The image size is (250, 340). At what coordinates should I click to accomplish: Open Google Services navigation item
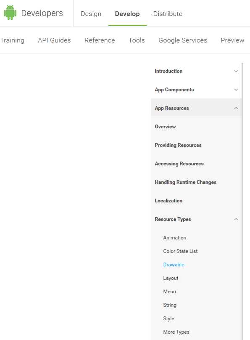click(x=183, y=40)
